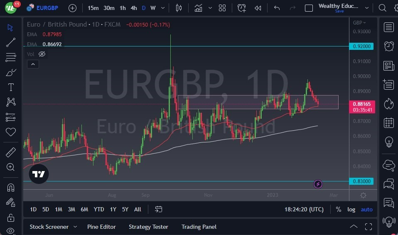
Task: Maximize the bottom panel
Action: tap(369, 227)
